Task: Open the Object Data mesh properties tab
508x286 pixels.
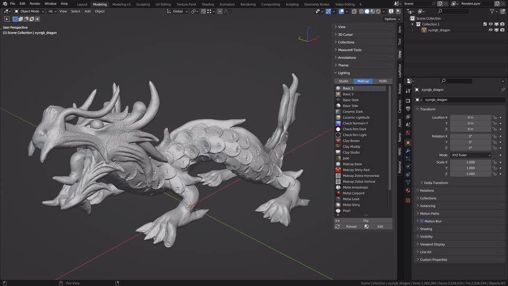Action: 408,182
